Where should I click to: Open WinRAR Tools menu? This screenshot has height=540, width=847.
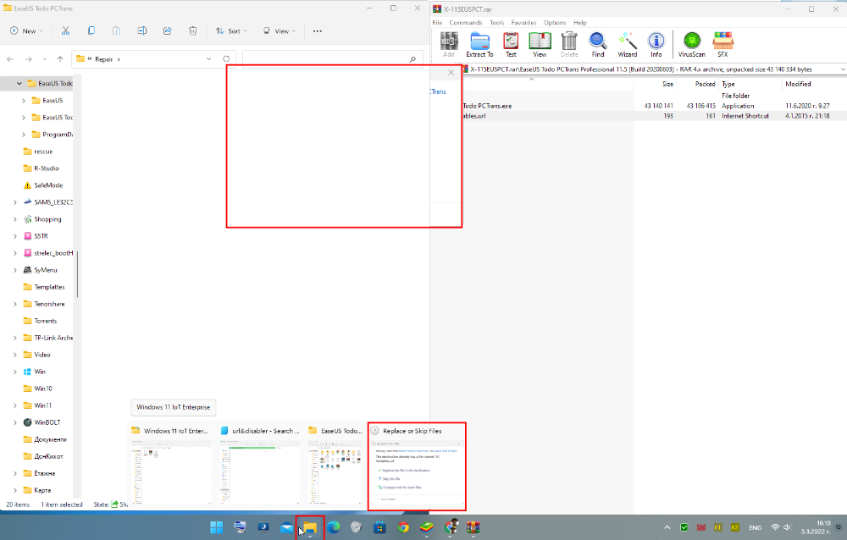pyautogui.click(x=497, y=23)
